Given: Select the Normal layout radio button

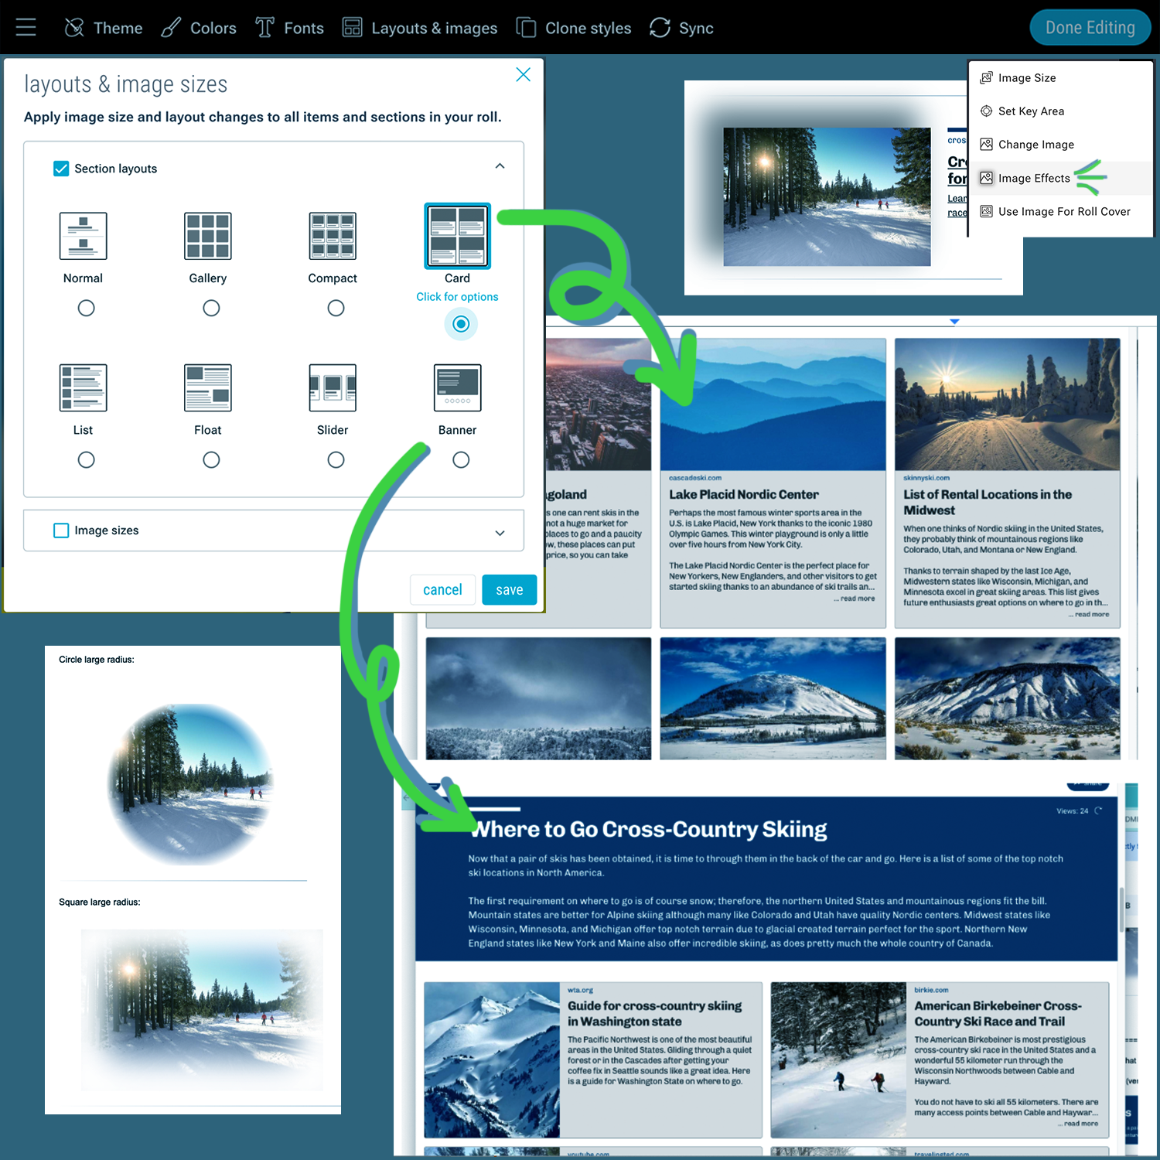Looking at the screenshot, I should pos(87,308).
